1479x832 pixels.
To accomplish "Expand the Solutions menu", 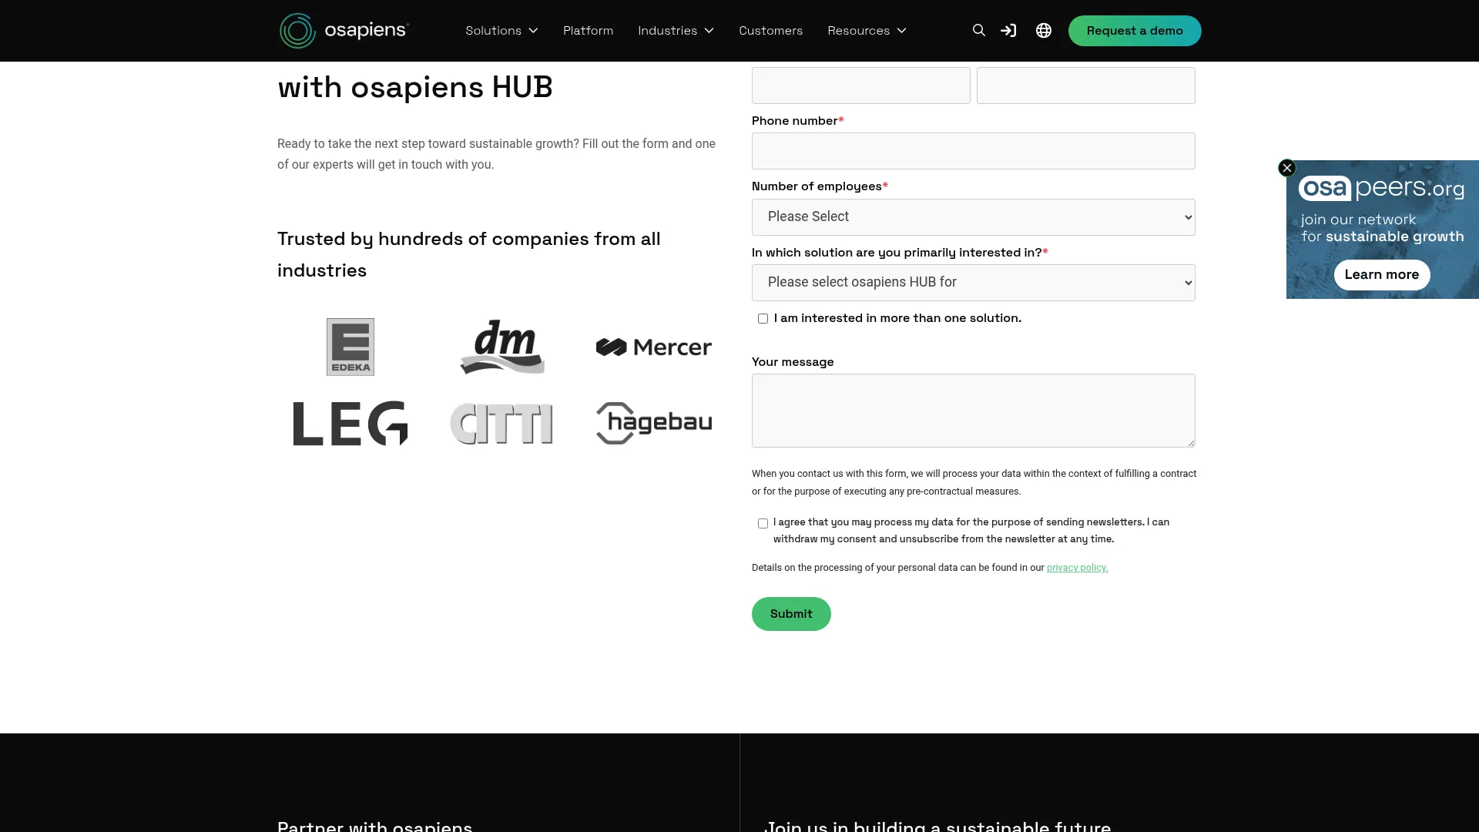I will (x=501, y=31).
